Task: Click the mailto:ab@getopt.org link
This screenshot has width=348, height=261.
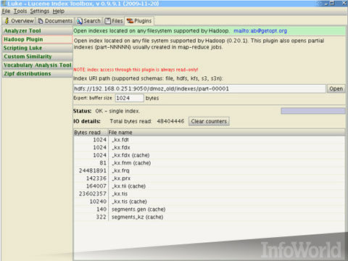Action: click(260, 31)
